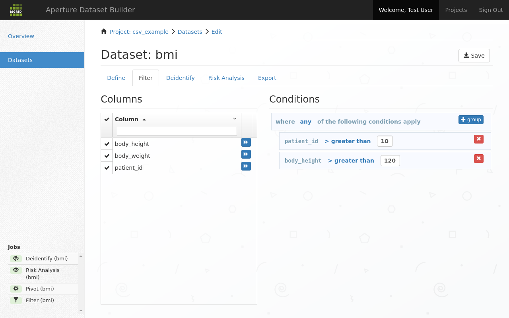Click the patient_id column name
Viewport: 509px width, 318px height.
coord(128,168)
